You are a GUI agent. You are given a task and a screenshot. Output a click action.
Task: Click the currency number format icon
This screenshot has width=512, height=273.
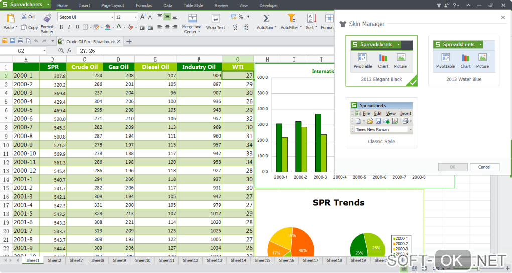tap(233, 17)
